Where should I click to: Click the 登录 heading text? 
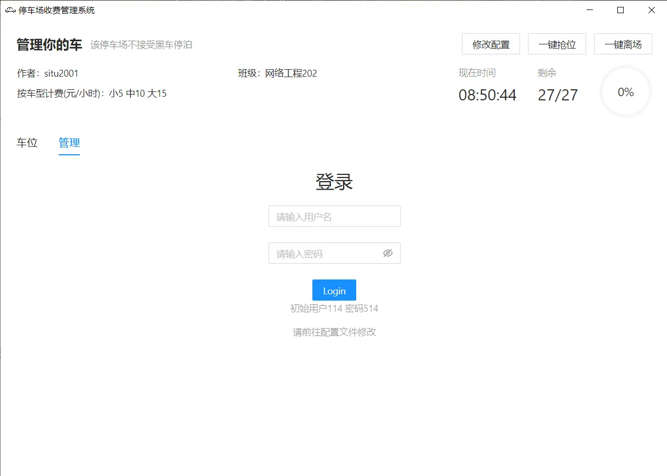point(334,182)
